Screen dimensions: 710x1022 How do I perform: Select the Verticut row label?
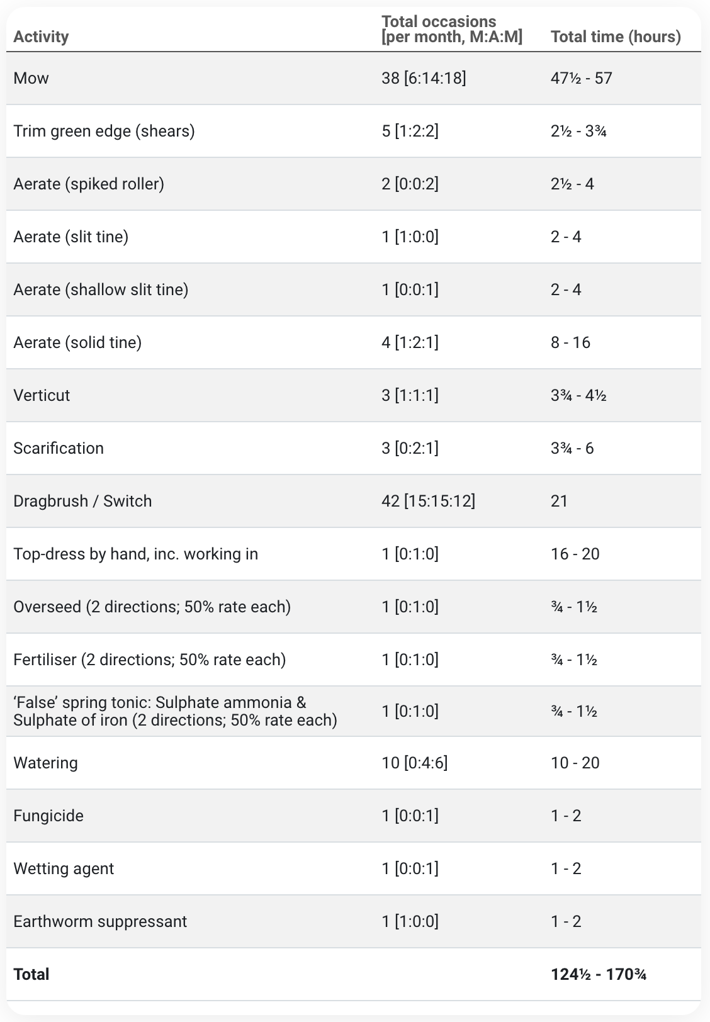pos(42,395)
